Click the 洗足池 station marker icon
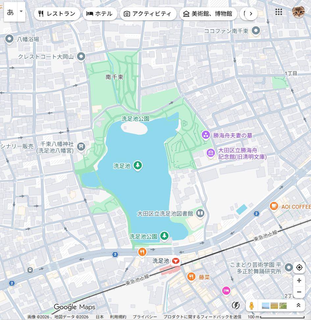Viewport: 311px width, 320px height. pos(175,261)
